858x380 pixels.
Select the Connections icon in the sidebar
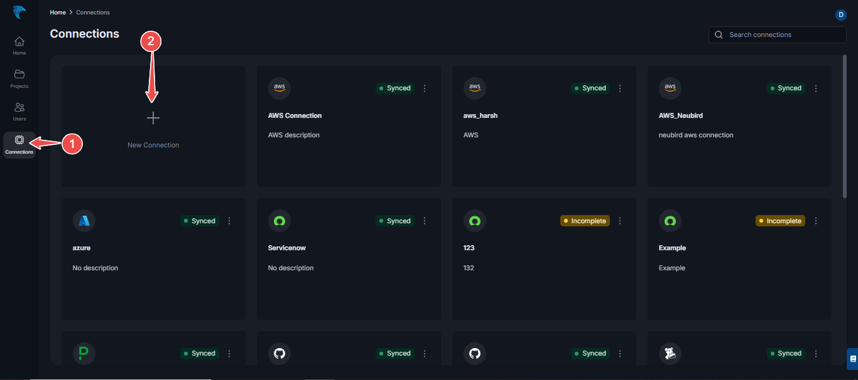coord(19,143)
